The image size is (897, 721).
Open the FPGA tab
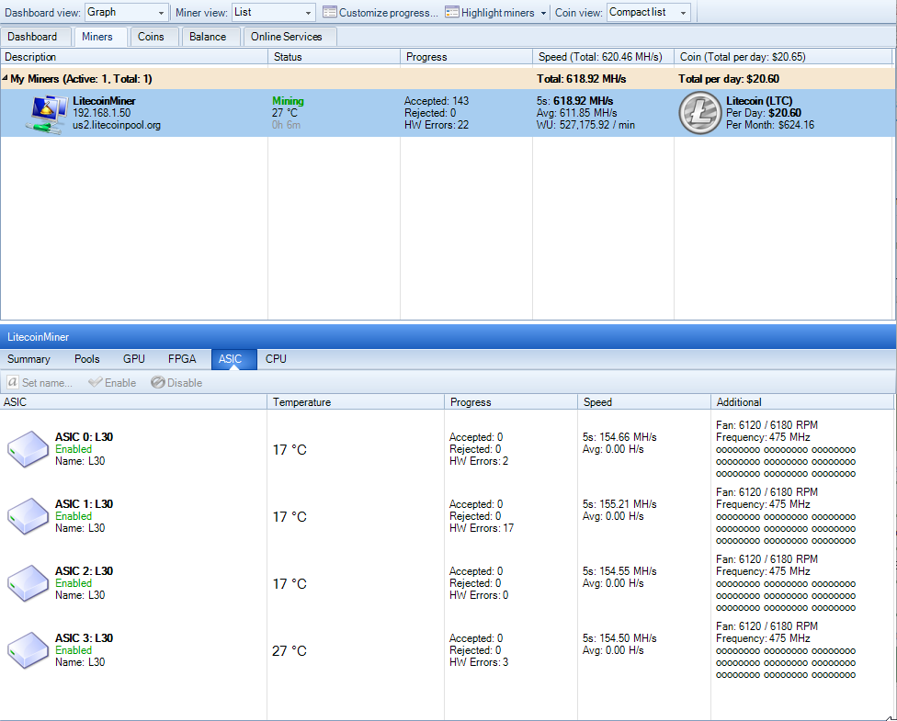[182, 359]
